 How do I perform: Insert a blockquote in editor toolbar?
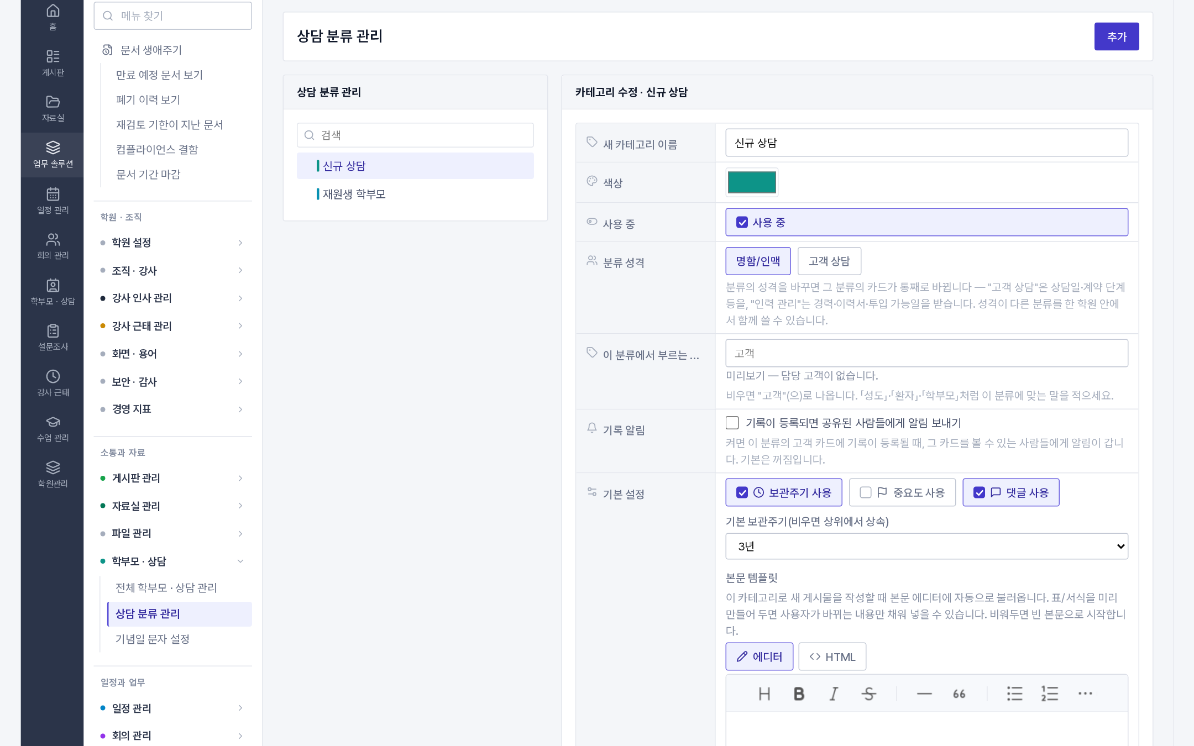(959, 694)
